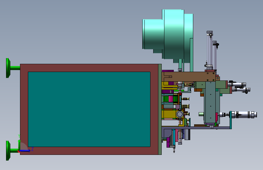This screenshot has width=263, height=170.
Task: Pick the tallest vertical pneumatic cylinder
Action: pyautogui.click(x=210, y=50)
